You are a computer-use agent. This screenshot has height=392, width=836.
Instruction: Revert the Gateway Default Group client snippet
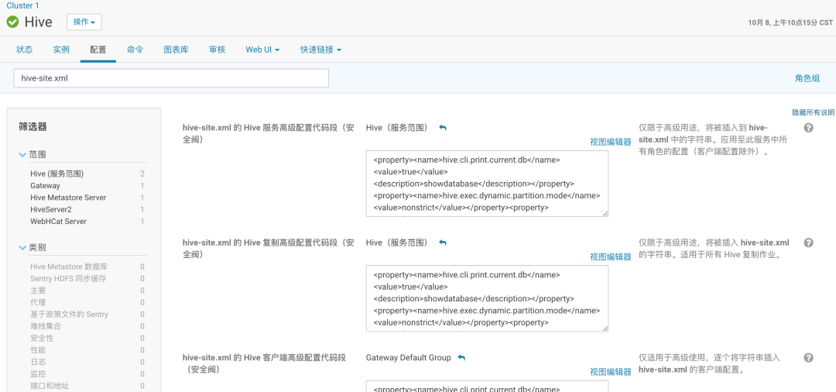461,358
